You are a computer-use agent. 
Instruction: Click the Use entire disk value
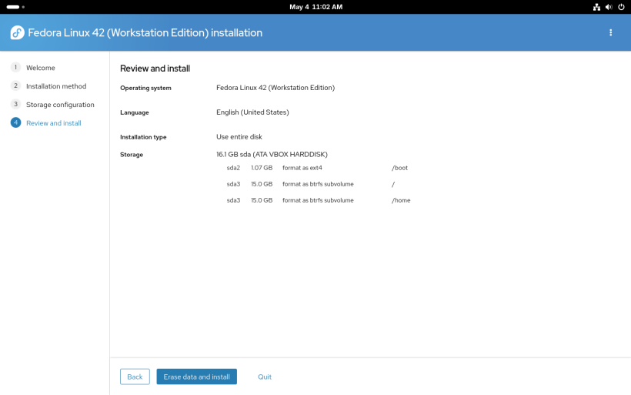[x=239, y=137]
